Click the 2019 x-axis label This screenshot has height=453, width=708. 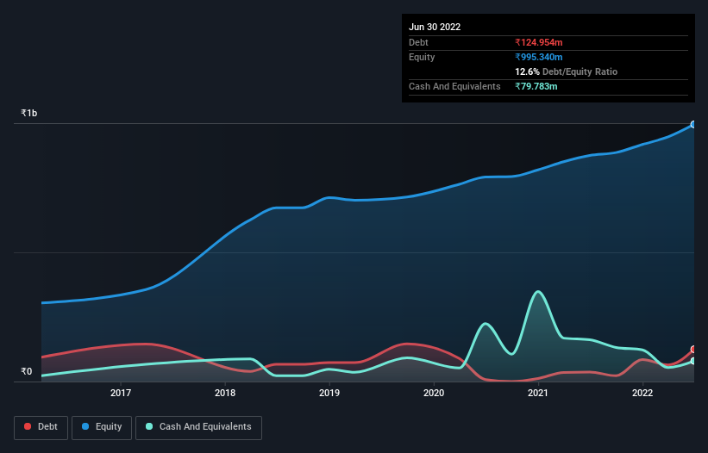329,393
